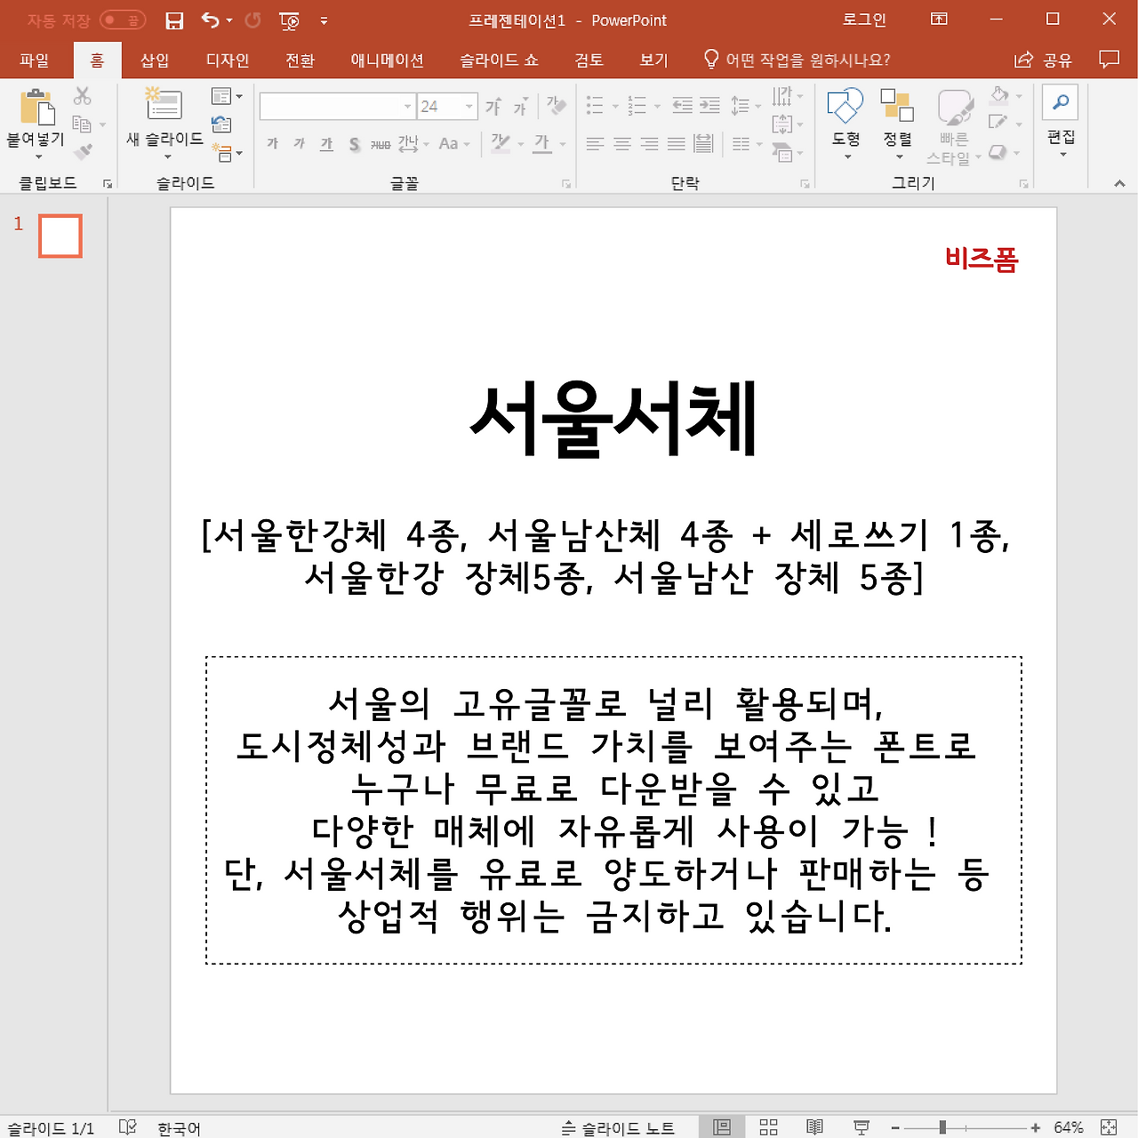Switch to slide sorter view icon
Image resolution: width=1138 pixels, height=1138 pixels.
[x=768, y=1127]
